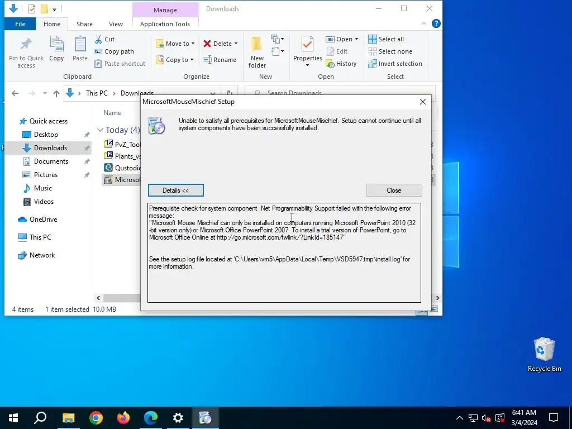This screenshot has height=429, width=572.
Task: Click the Copy ribbon icon
Action: [56, 44]
